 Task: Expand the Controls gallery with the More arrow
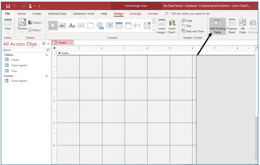tap(154, 30)
